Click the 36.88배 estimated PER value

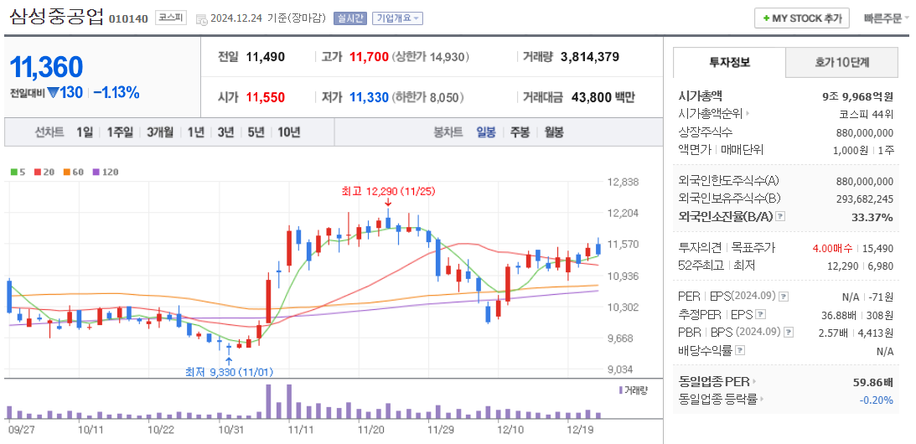click(839, 315)
